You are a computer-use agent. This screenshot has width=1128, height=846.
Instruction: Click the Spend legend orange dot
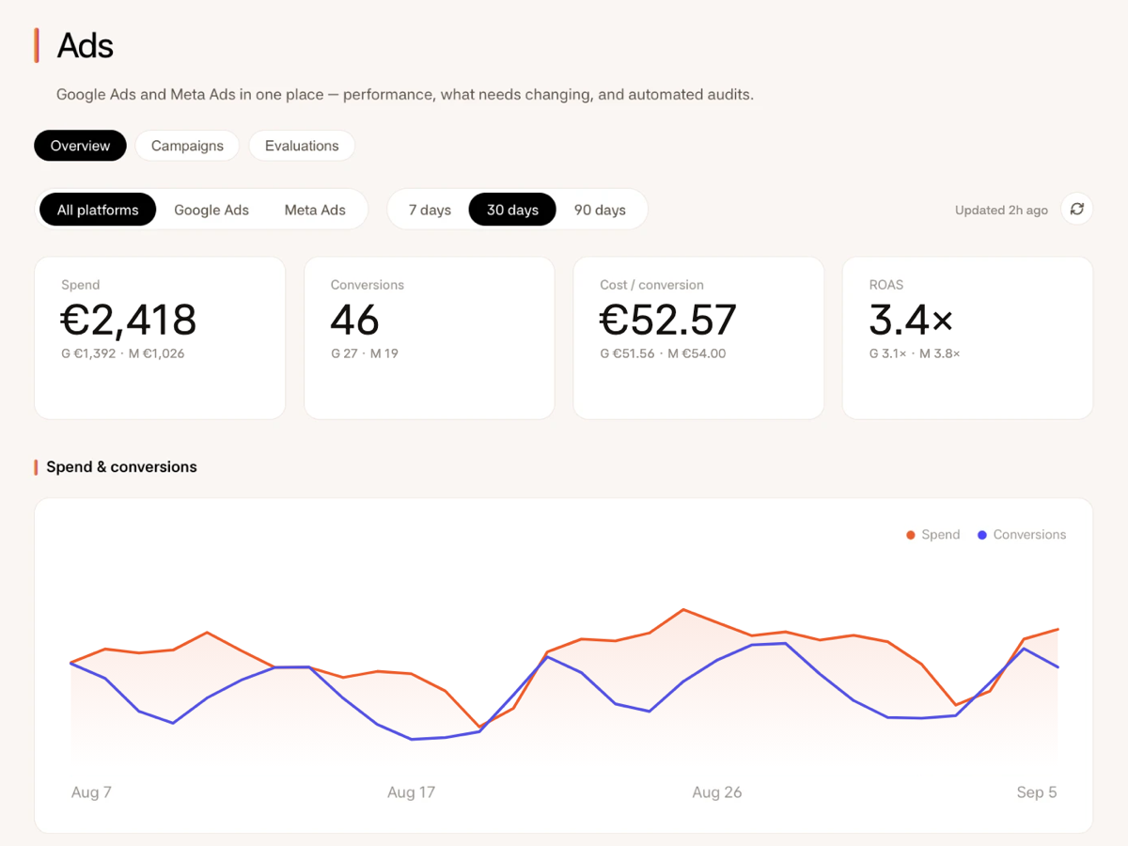[911, 535]
